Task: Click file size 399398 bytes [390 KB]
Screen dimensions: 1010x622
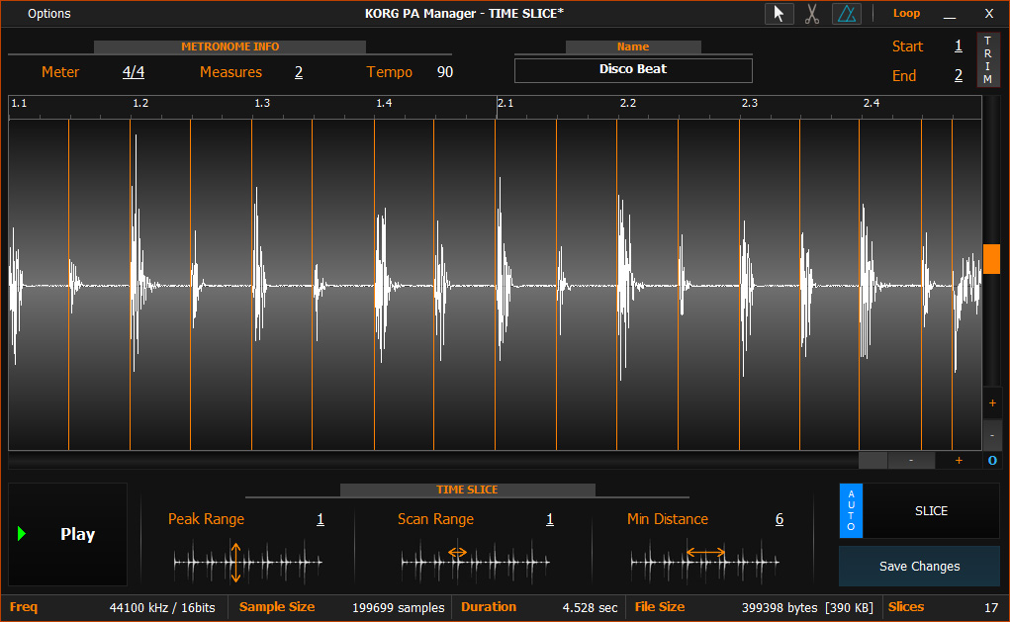Action: coord(807,608)
